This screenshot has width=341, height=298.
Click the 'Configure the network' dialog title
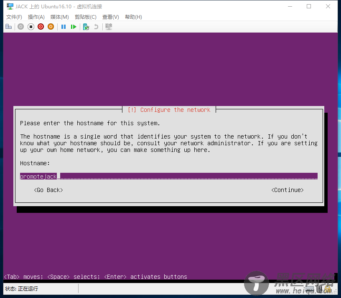click(x=169, y=110)
